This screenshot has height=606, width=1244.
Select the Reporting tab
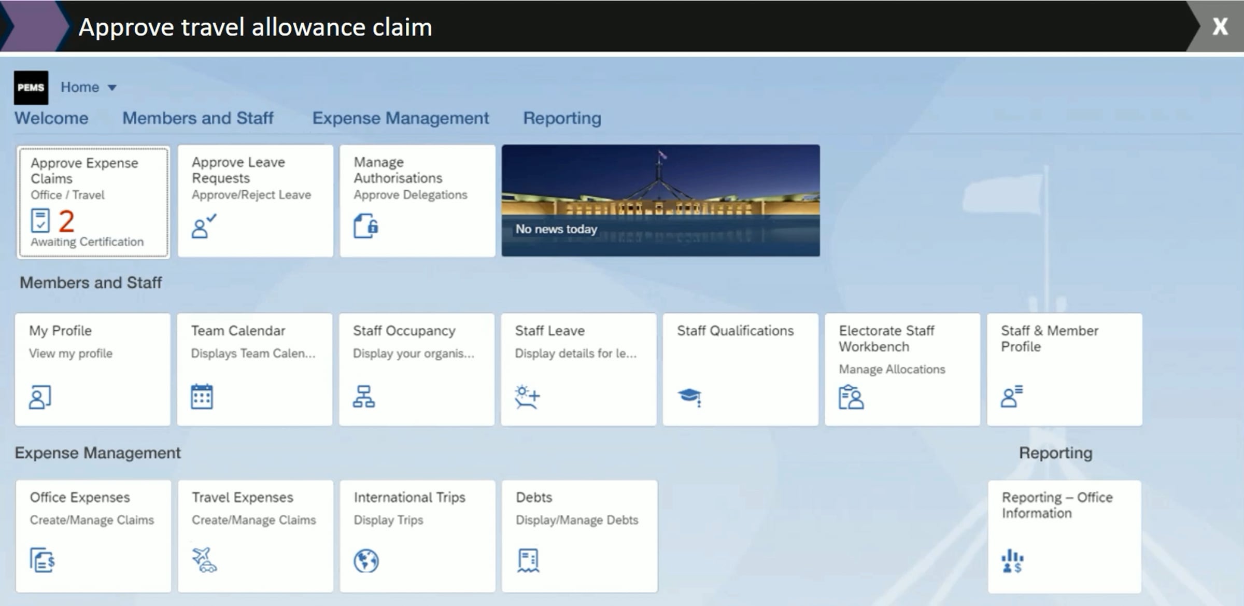point(562,118)
